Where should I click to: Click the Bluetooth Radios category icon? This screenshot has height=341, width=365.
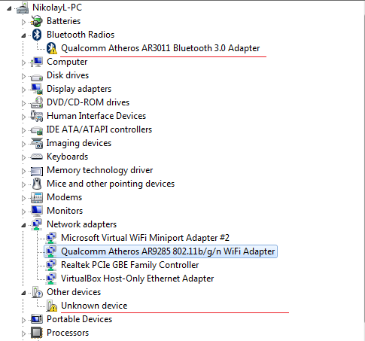tap(37, 35)
